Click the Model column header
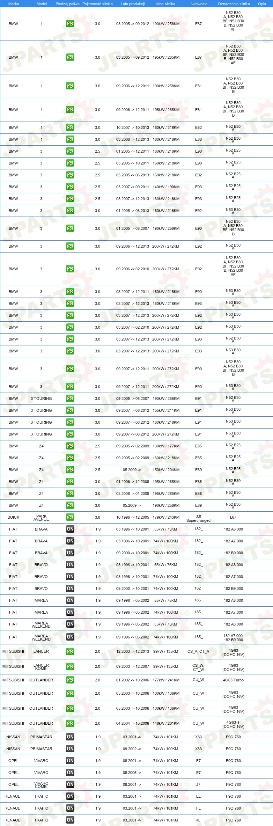Image resolution: width=273 pixels, height=826 pixels. click(x=42, y=4)
